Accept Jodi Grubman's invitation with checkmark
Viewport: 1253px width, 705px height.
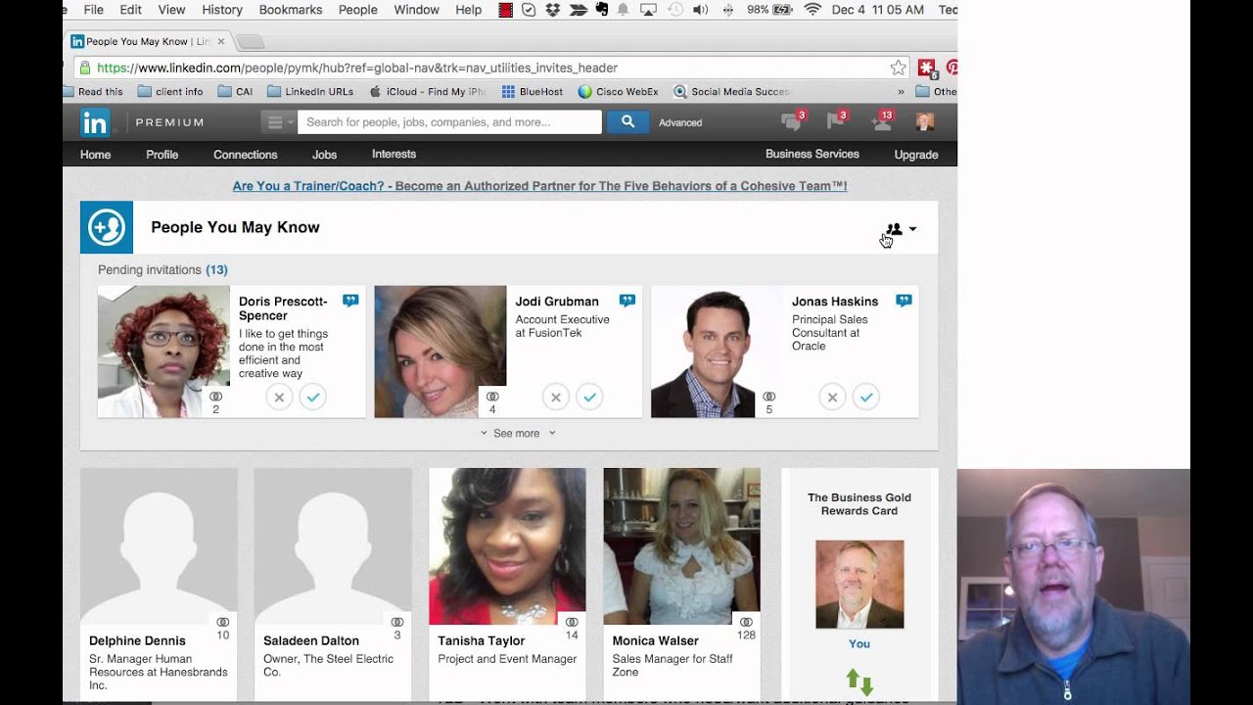tap(589, 397)
